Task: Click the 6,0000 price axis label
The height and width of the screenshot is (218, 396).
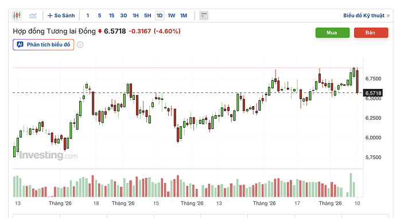Action: tap(373, 138)
